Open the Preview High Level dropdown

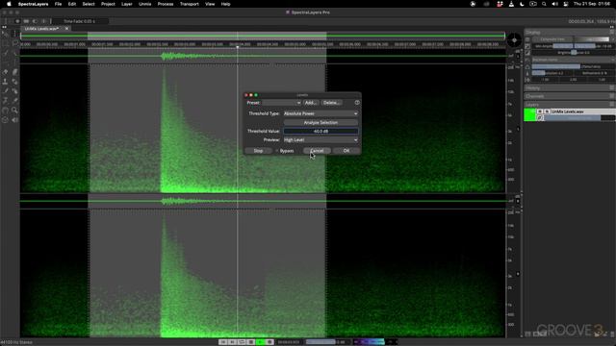coord(321,140)
